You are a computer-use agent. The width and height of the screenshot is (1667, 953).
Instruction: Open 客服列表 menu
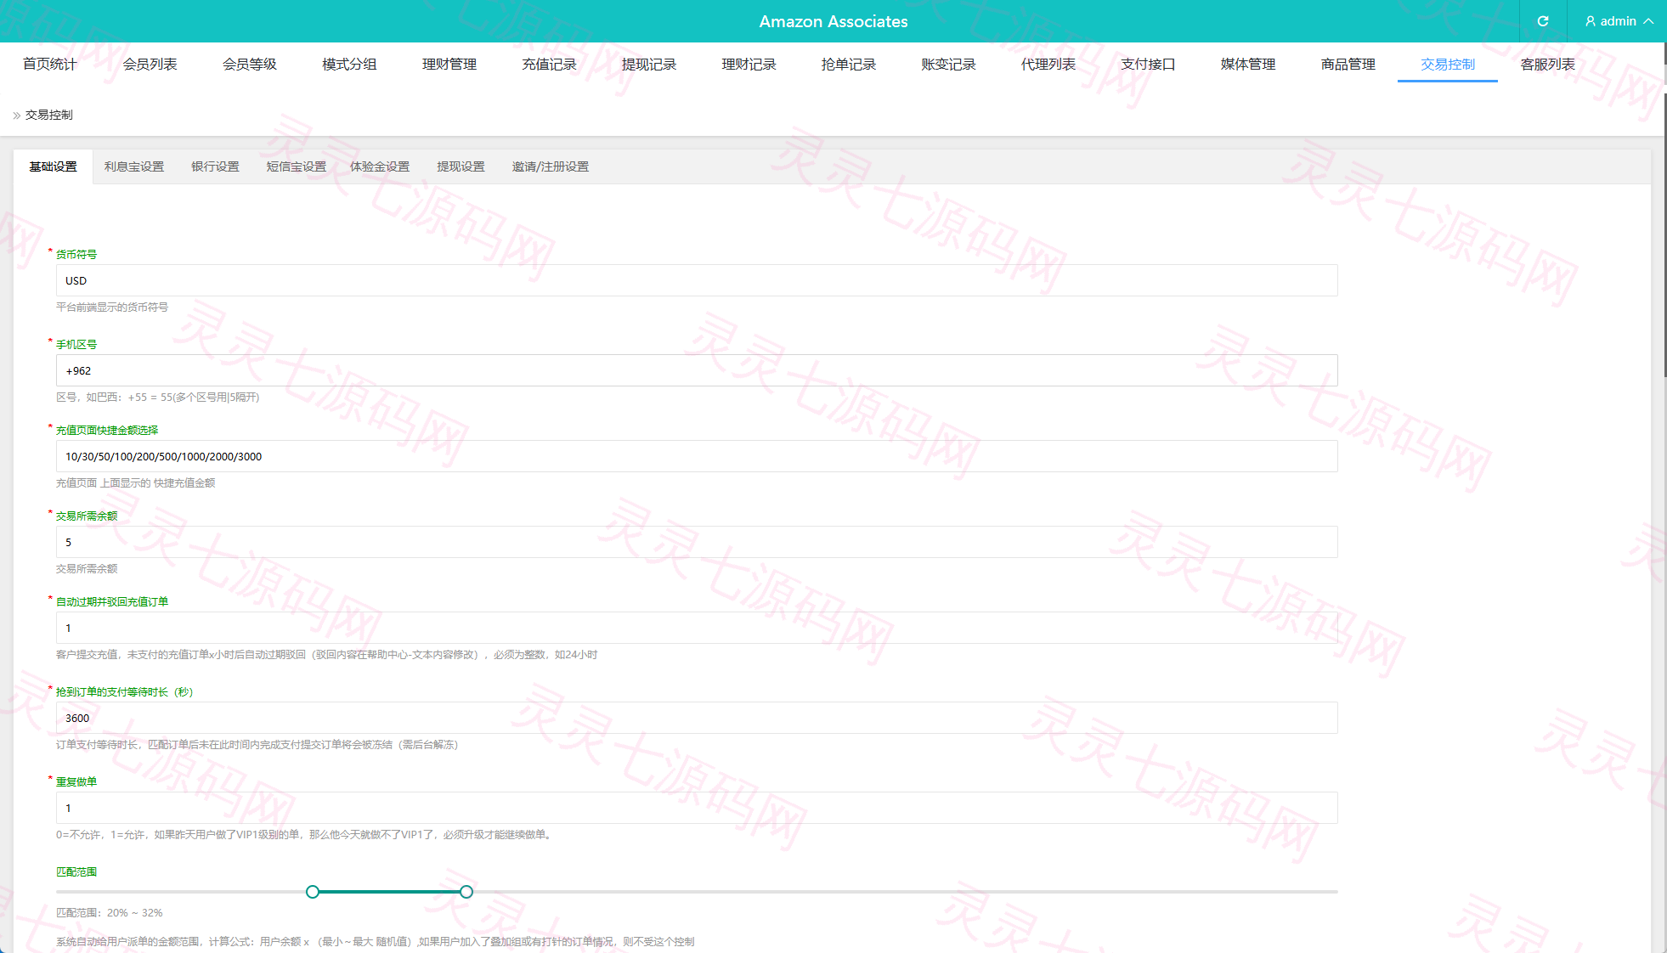1548,65
